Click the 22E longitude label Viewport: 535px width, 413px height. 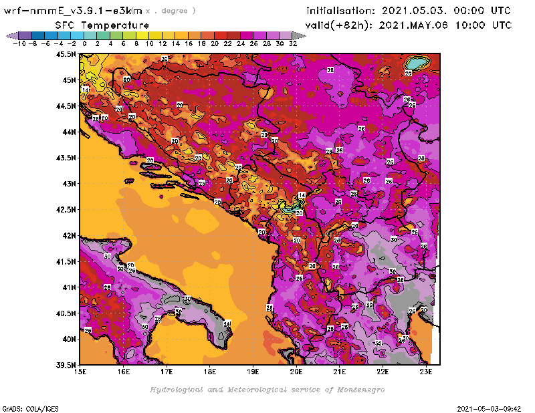383,372
